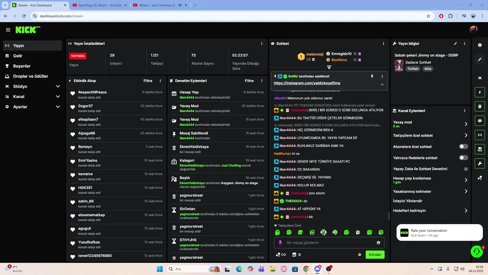Click the ddrp tag chip
Viewport: 488px width, 275px height.
point(427,69)
